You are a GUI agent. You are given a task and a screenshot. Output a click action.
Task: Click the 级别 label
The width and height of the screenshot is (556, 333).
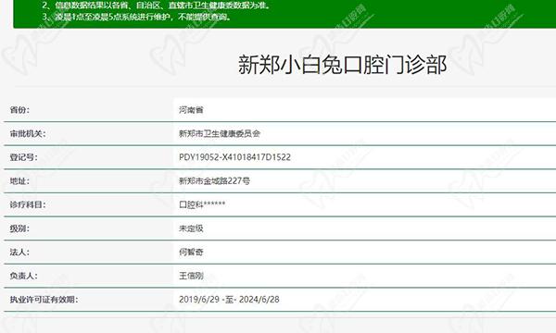19,228
